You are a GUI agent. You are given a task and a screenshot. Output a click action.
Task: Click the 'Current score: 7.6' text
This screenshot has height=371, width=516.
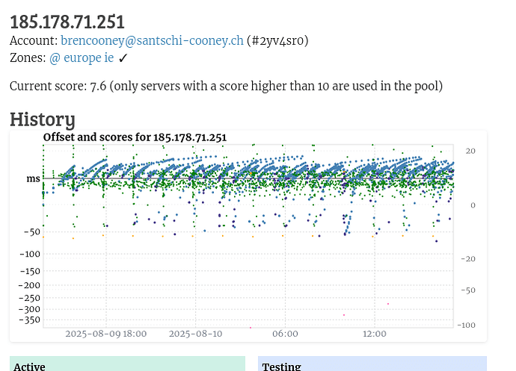(x=58, y=86)
